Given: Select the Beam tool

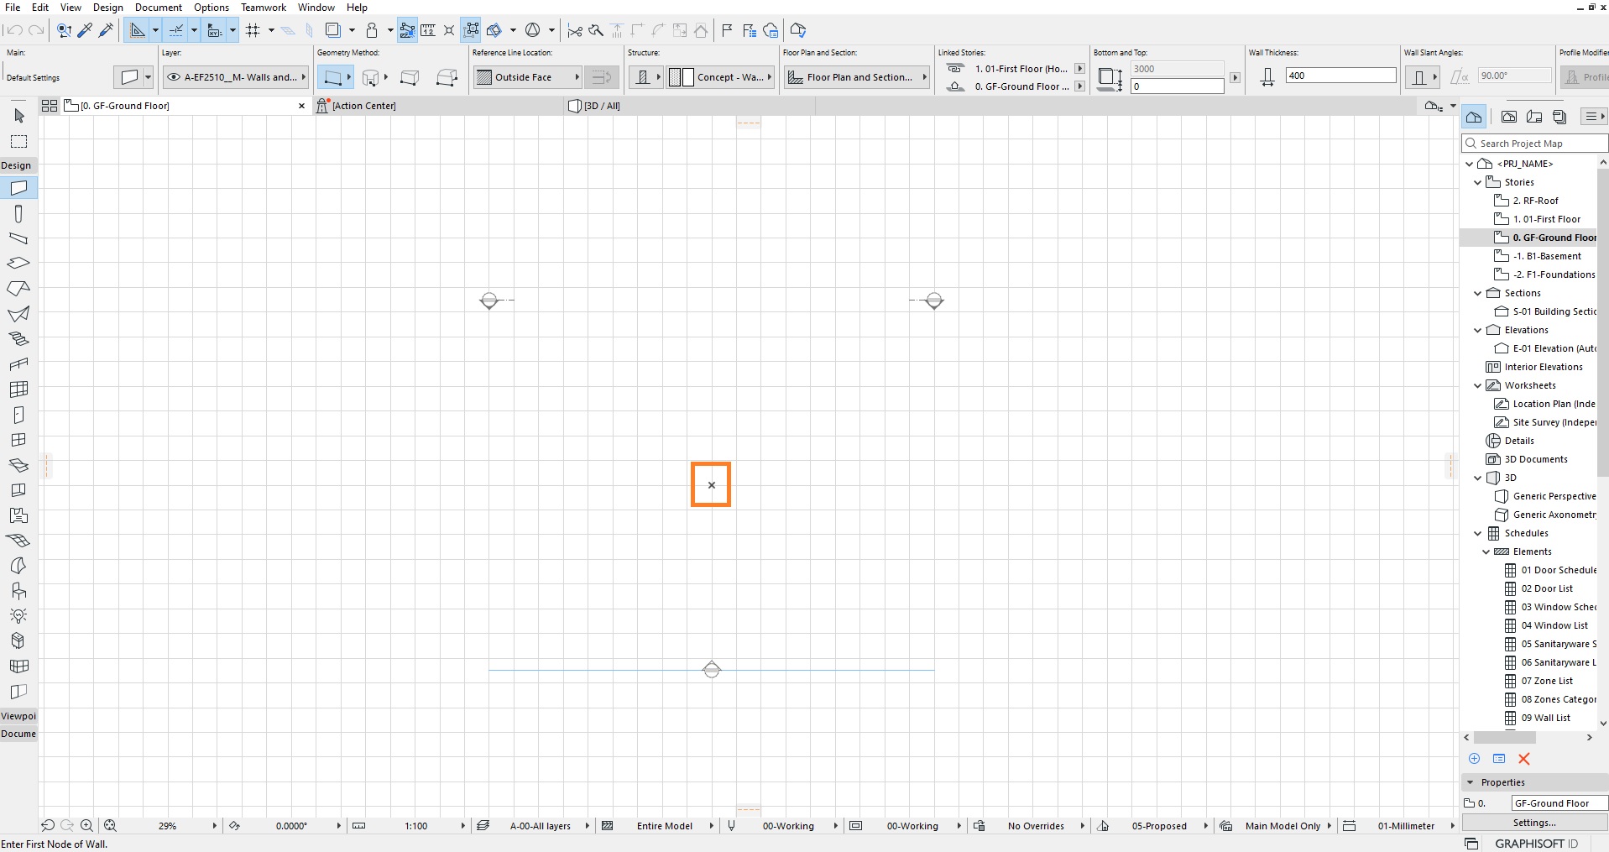Looking at the screenshot, I should (x=18, y=238).
